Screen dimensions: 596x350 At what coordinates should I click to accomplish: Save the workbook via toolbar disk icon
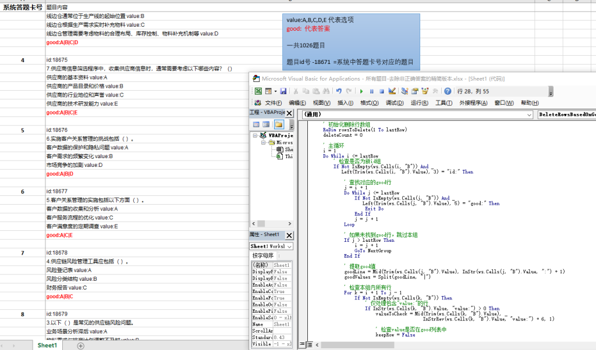[x=283, y=91]
